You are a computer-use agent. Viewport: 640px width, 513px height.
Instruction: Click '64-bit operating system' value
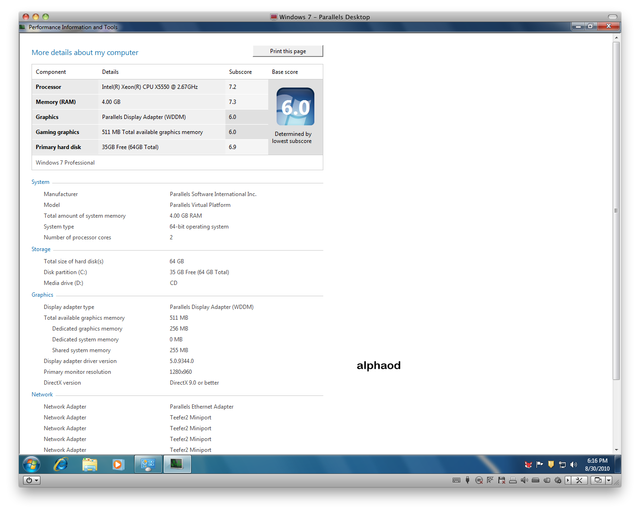tap(199, 227)
